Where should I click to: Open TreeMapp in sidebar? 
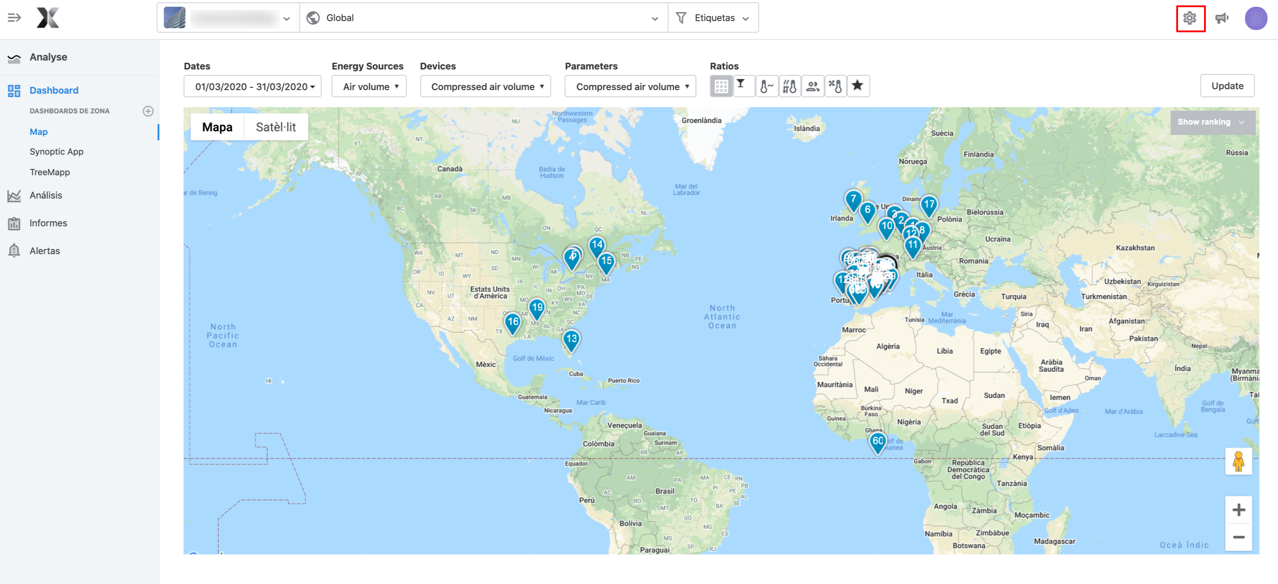click(x=50, y=172)
